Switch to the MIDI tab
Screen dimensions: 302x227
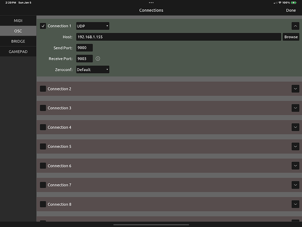point(18,20)
